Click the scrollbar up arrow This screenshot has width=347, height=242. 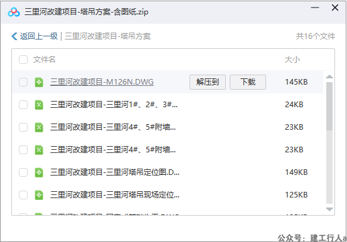pos(329,76)
